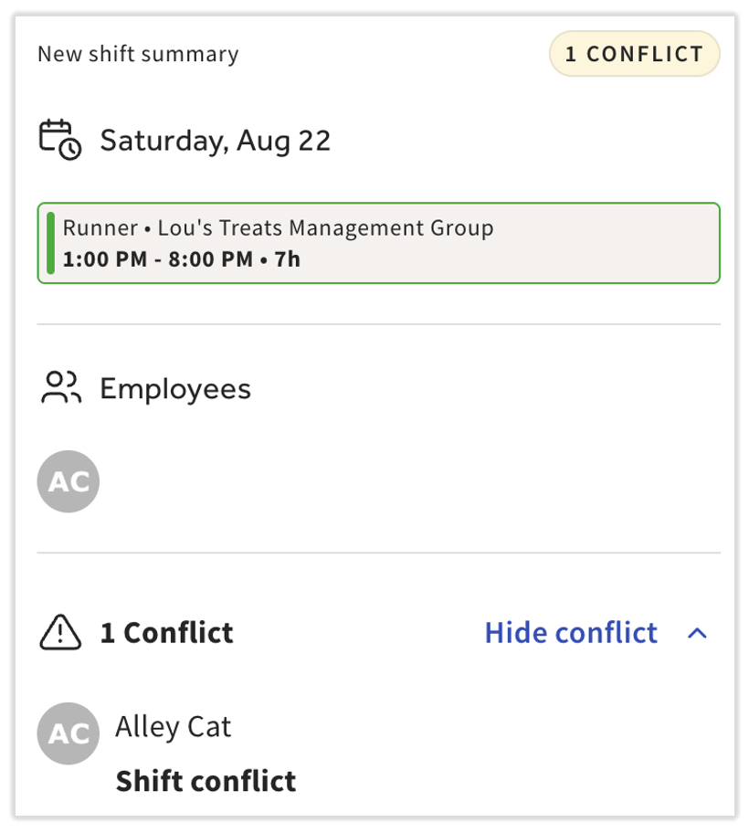Select the AC avatar under Employees
This screenshot has height=833, width=749.
pos(68,481)
